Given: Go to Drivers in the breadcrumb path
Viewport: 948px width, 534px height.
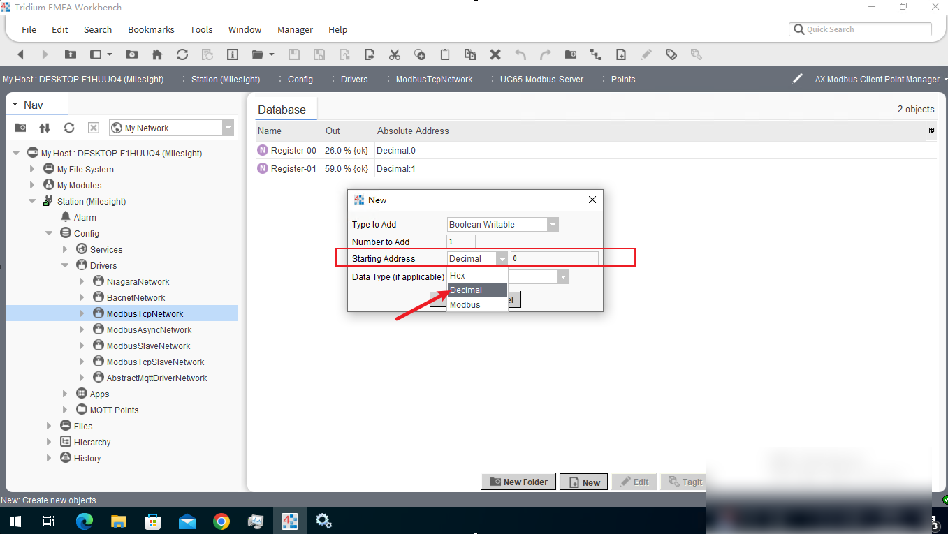Looking at the screenshot, I should (x=354, y=79).
